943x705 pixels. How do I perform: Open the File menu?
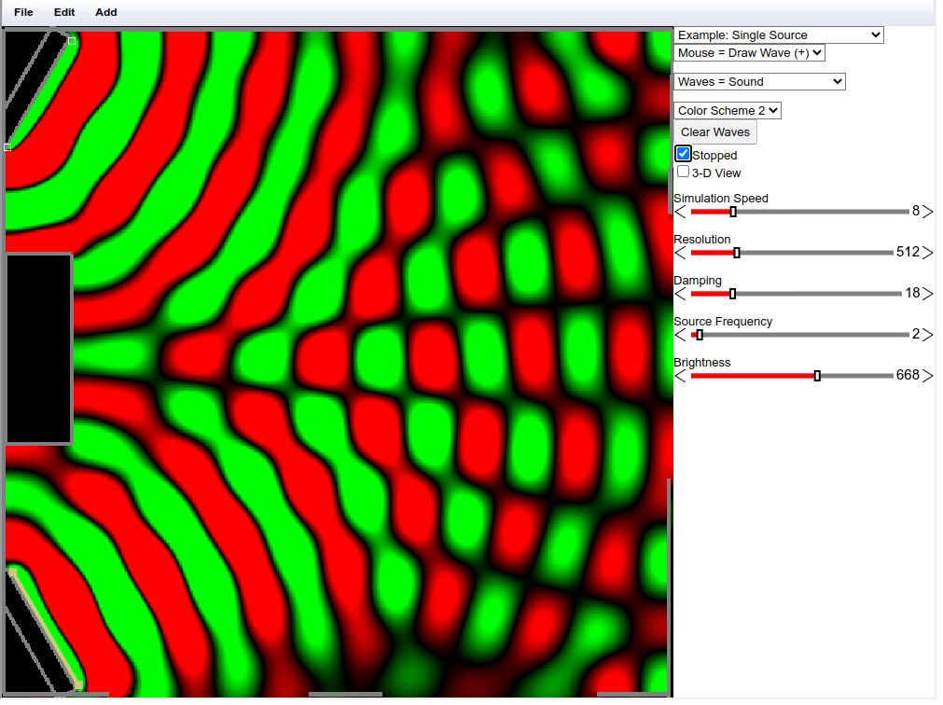[23, 12]
